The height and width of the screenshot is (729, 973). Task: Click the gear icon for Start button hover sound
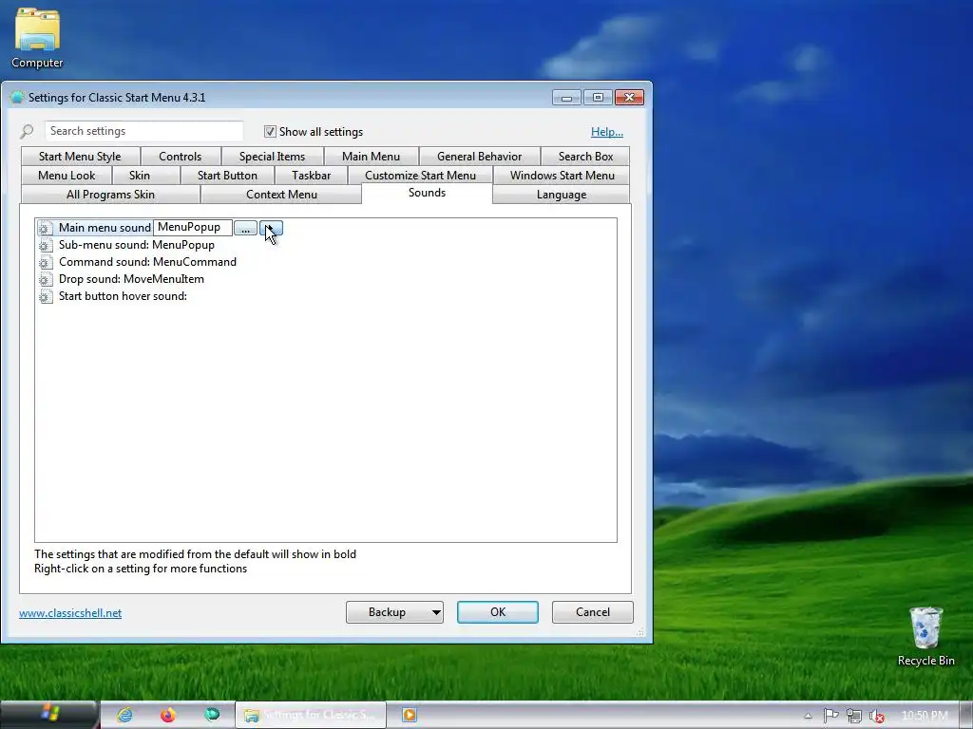[x=46, y=296]
